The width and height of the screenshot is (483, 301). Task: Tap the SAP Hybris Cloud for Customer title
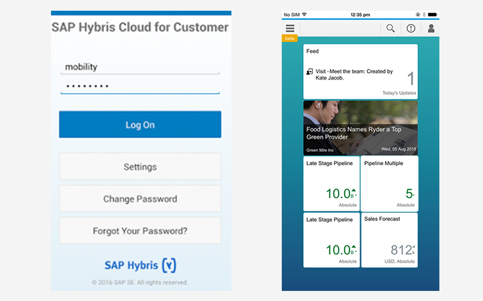tap(140, 27)
